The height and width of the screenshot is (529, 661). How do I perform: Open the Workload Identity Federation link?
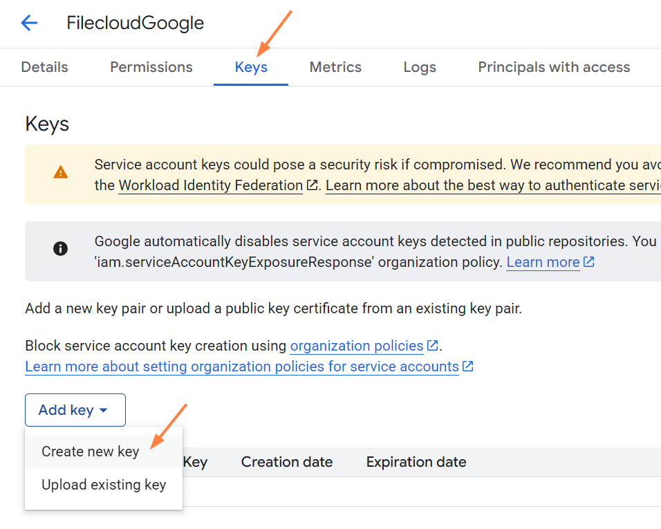(x=210, y=185)
